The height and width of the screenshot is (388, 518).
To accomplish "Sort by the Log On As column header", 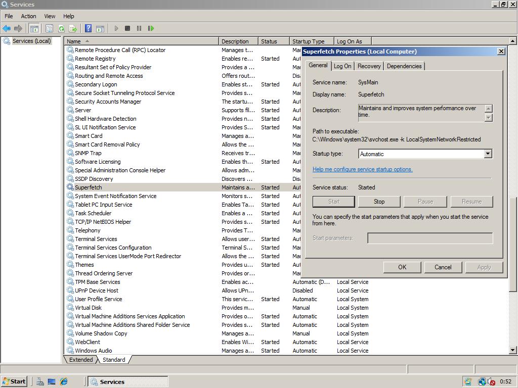I will click(353, 41).
